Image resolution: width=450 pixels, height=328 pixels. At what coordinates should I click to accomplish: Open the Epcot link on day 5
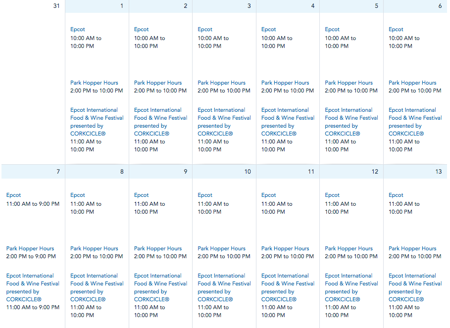332,29
